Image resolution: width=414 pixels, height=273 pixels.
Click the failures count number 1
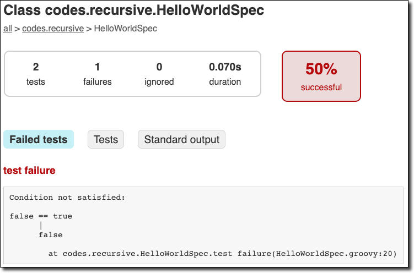point(98,67)
